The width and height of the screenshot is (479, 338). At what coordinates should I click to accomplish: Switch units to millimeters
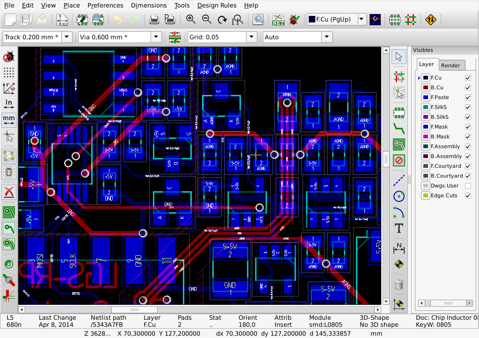(x=8, y=119)
